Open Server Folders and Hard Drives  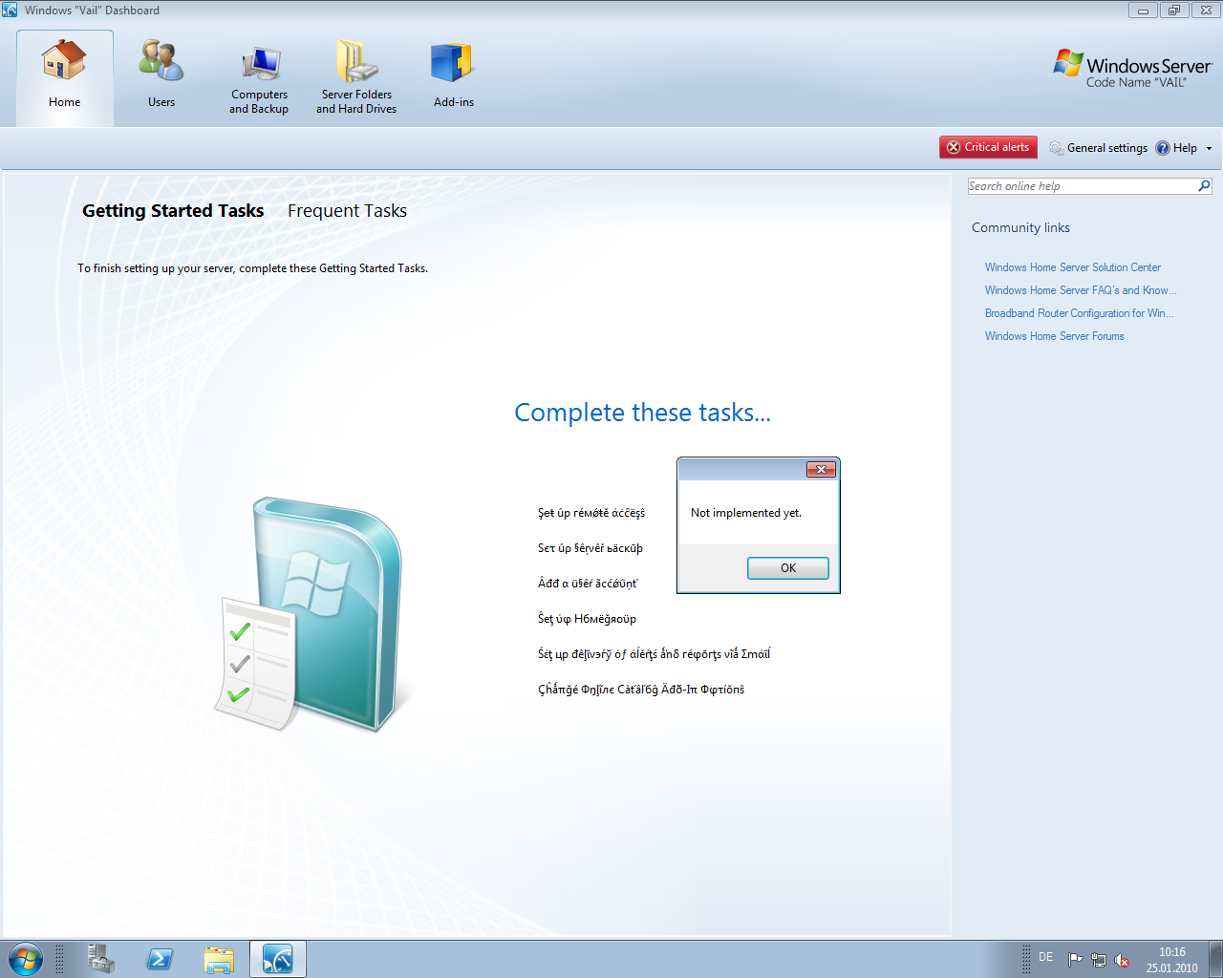[356, 78]
